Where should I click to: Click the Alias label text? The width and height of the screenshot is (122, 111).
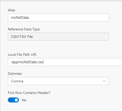[11, 10]
